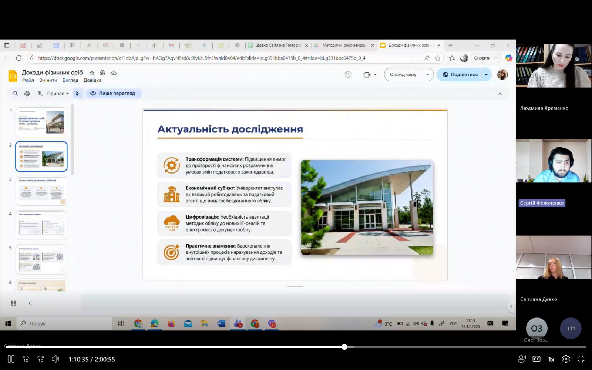592x370 pixels.
Task: Open the video settings gear
Action: coord(566,359)
